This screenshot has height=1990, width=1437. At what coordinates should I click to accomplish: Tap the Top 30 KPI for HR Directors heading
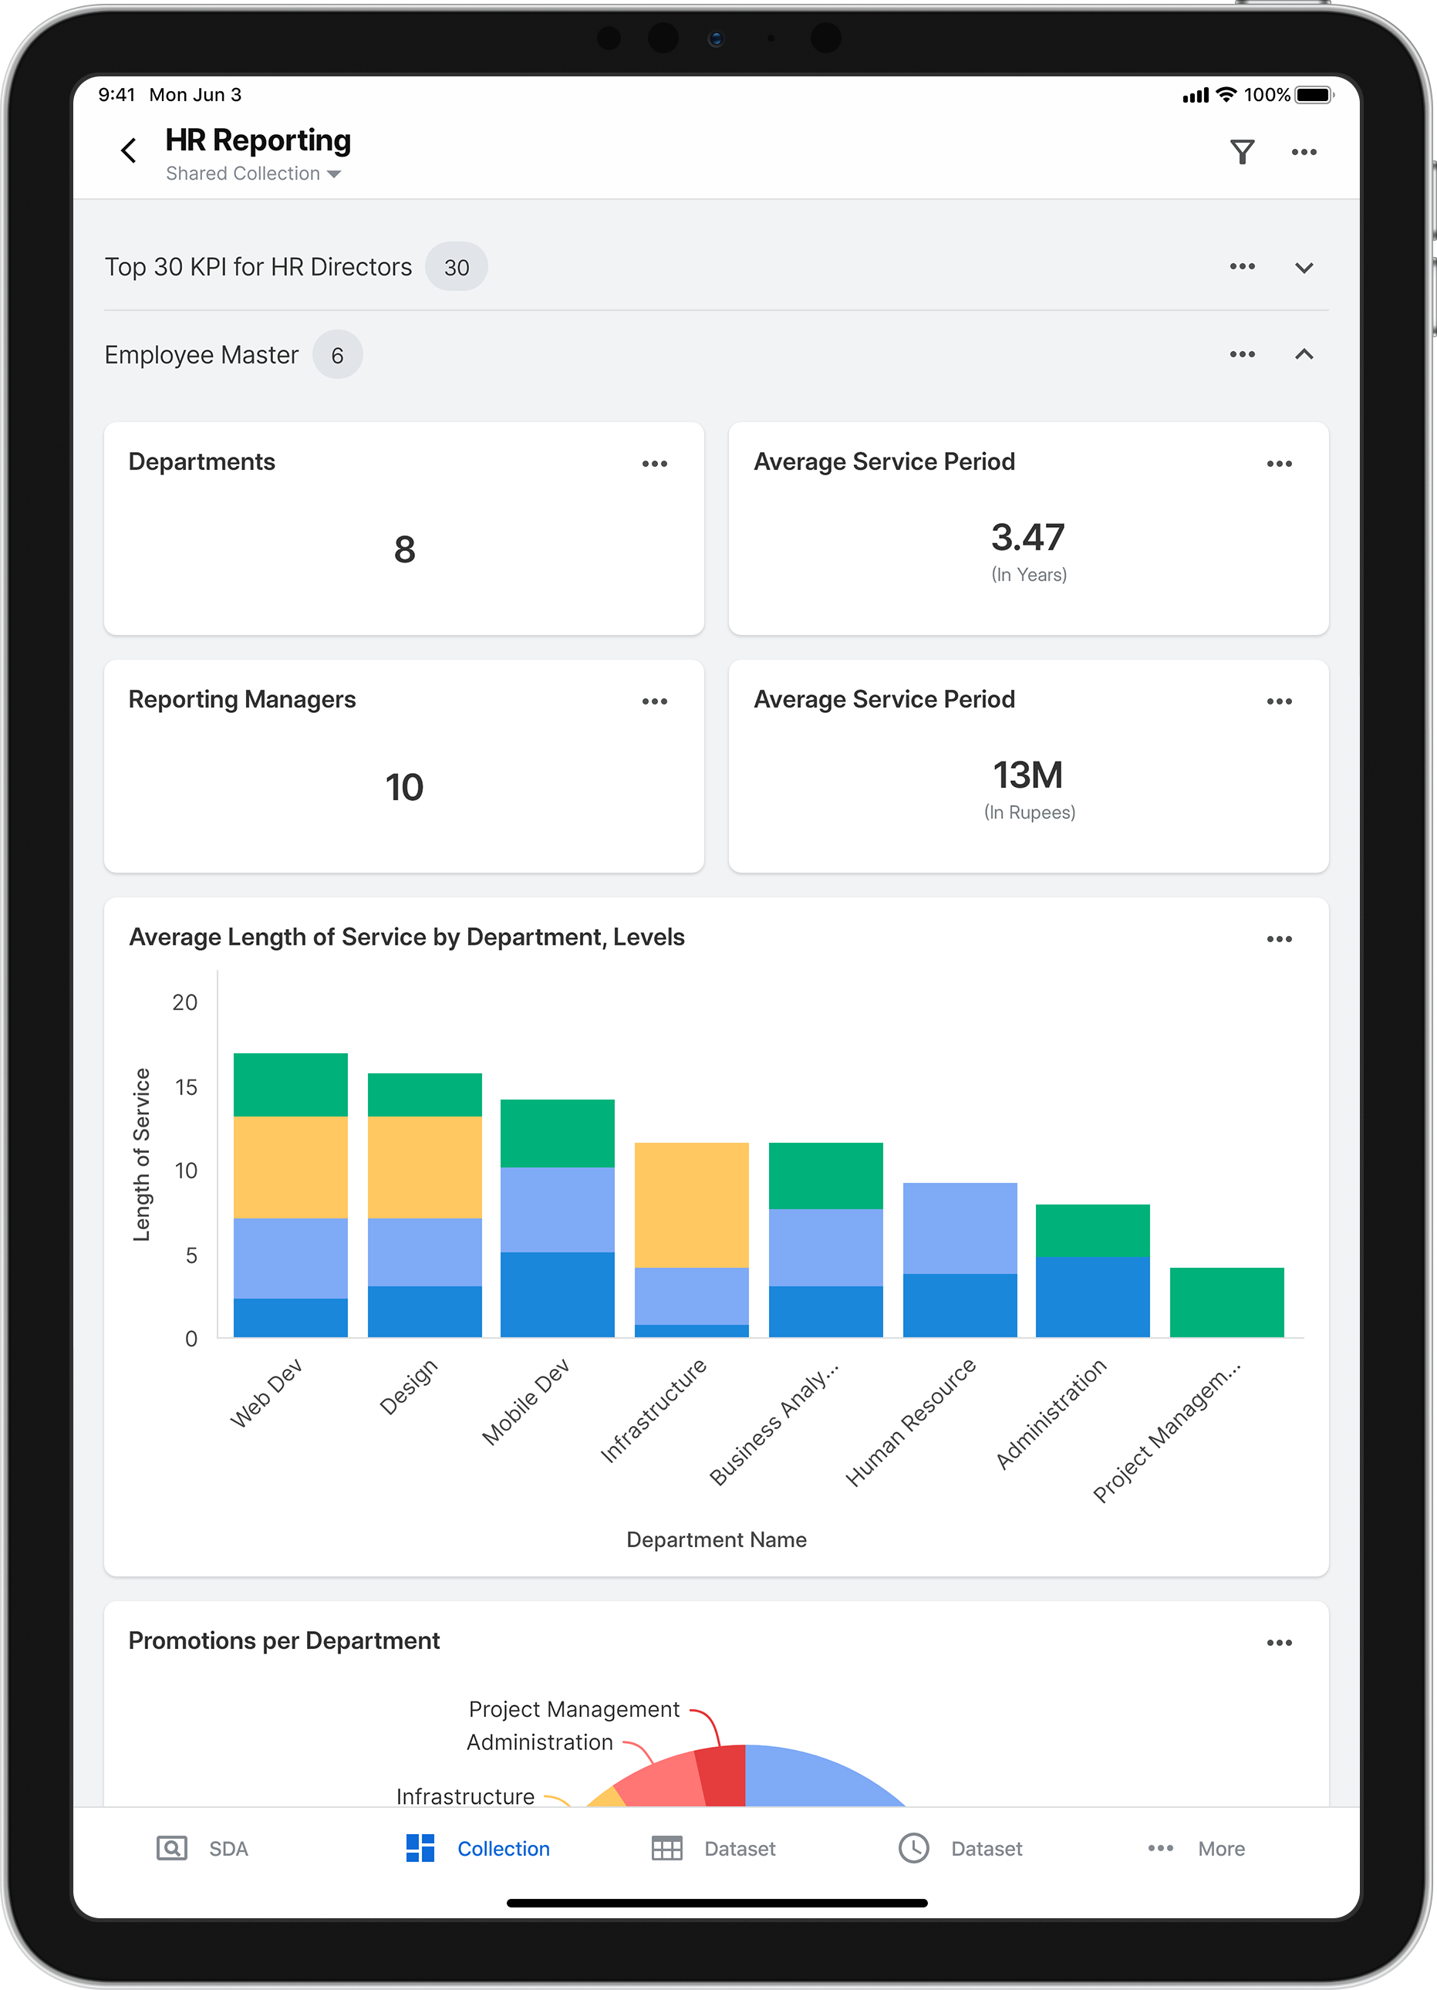258,267
